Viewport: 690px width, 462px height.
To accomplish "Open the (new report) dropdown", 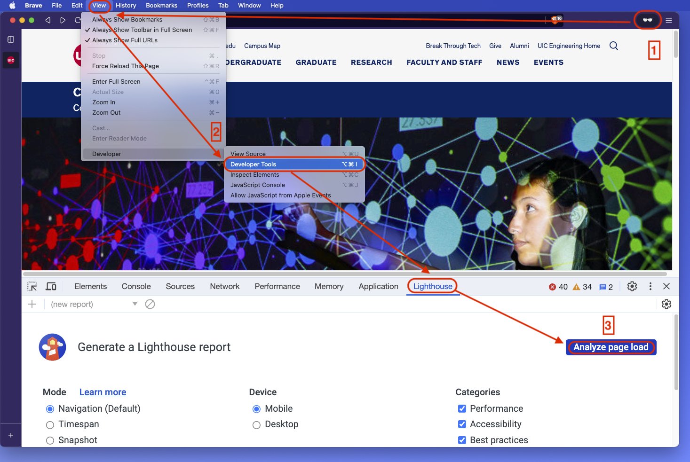I will pyautogui.click(x=94, y=304).
